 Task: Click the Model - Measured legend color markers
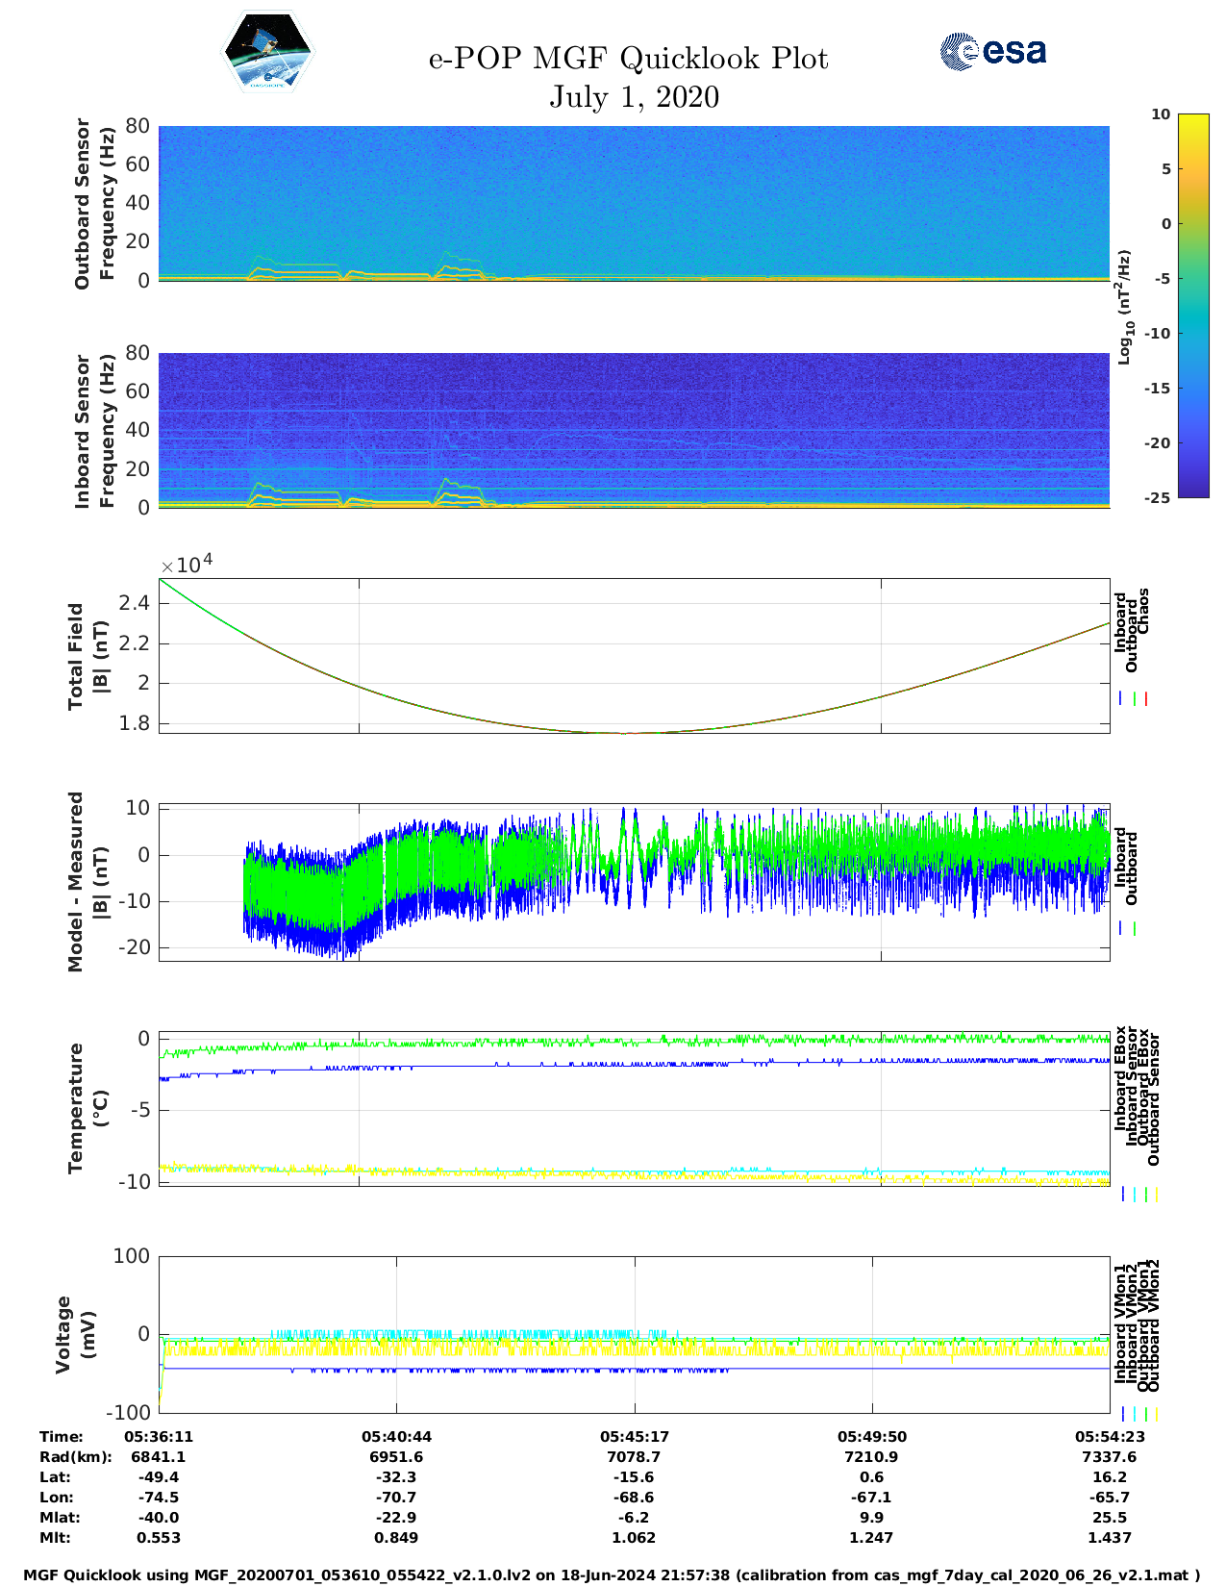pos(1128,929)
